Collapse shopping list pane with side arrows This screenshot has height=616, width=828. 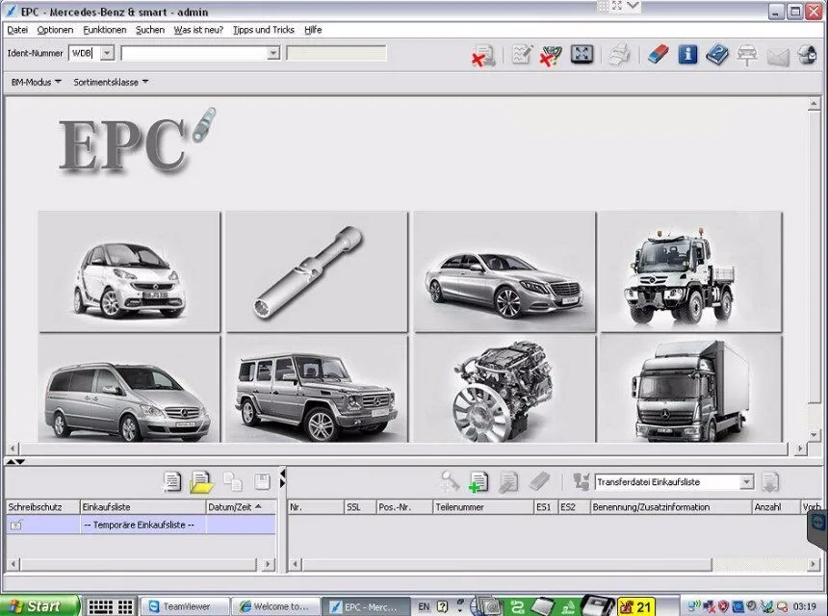click(282, 477)
